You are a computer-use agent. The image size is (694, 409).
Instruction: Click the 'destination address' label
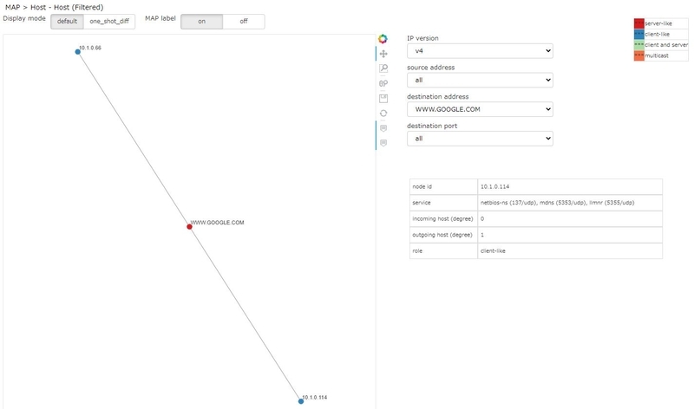[438, 97]
